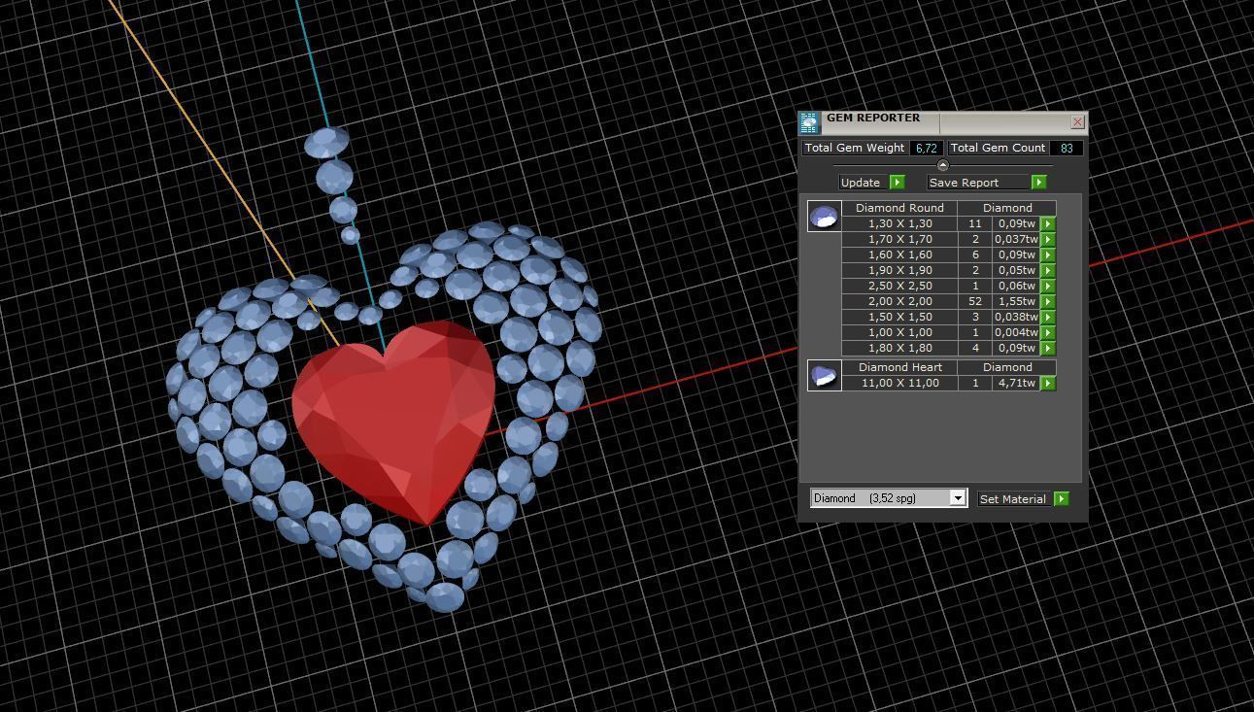Click the green arrow for the 11,00 X 11,00 heart row

1048,383
